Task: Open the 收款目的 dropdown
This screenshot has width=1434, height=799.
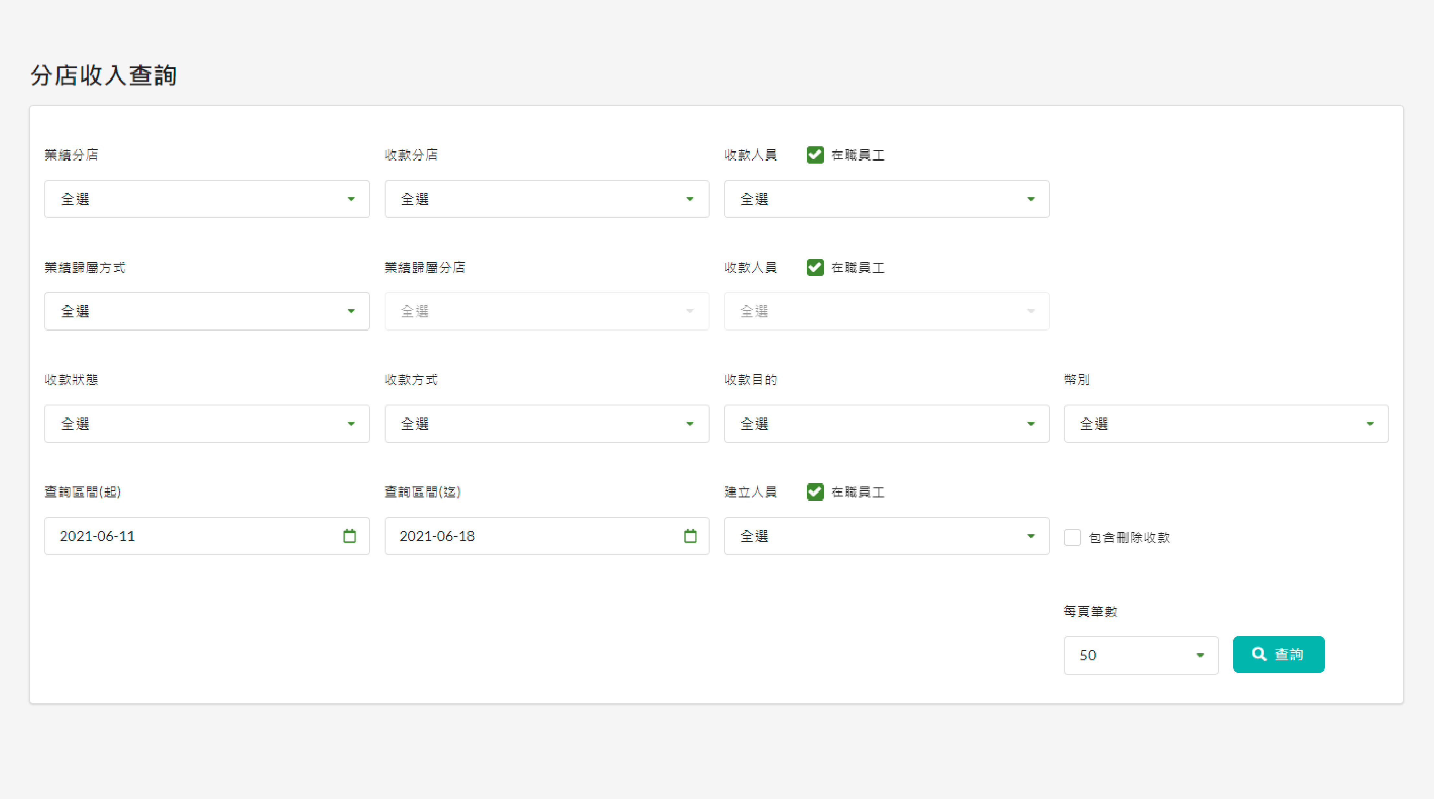Action: tap(886, 424)
